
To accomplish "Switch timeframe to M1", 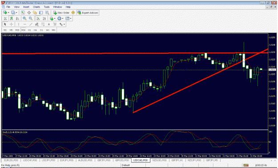I will (x=5, y=30).
